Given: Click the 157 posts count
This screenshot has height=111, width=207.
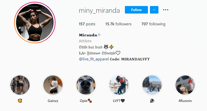Looking at the screenshot, I should tap(87, 24).
